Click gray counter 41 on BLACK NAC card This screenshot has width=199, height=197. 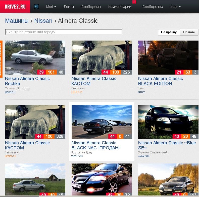128,137
